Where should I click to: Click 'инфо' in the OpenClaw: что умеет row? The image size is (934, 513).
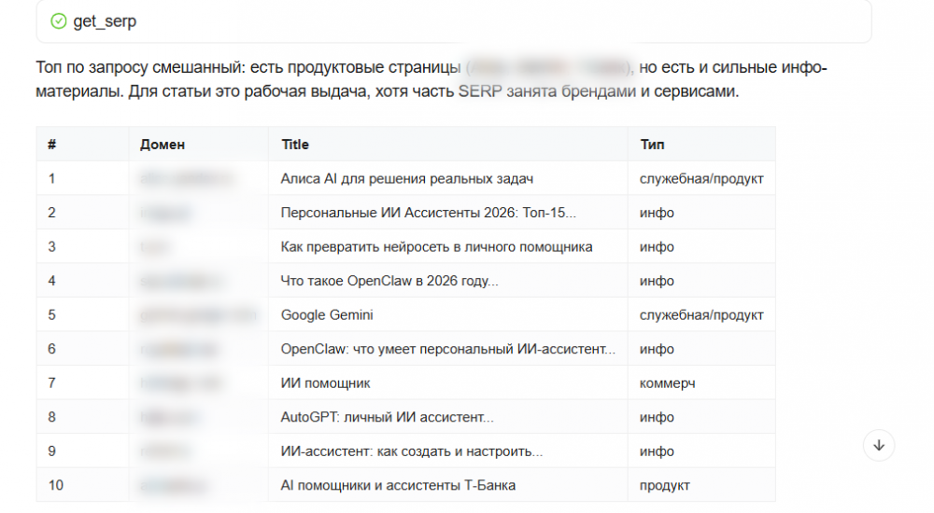point(657,349)
